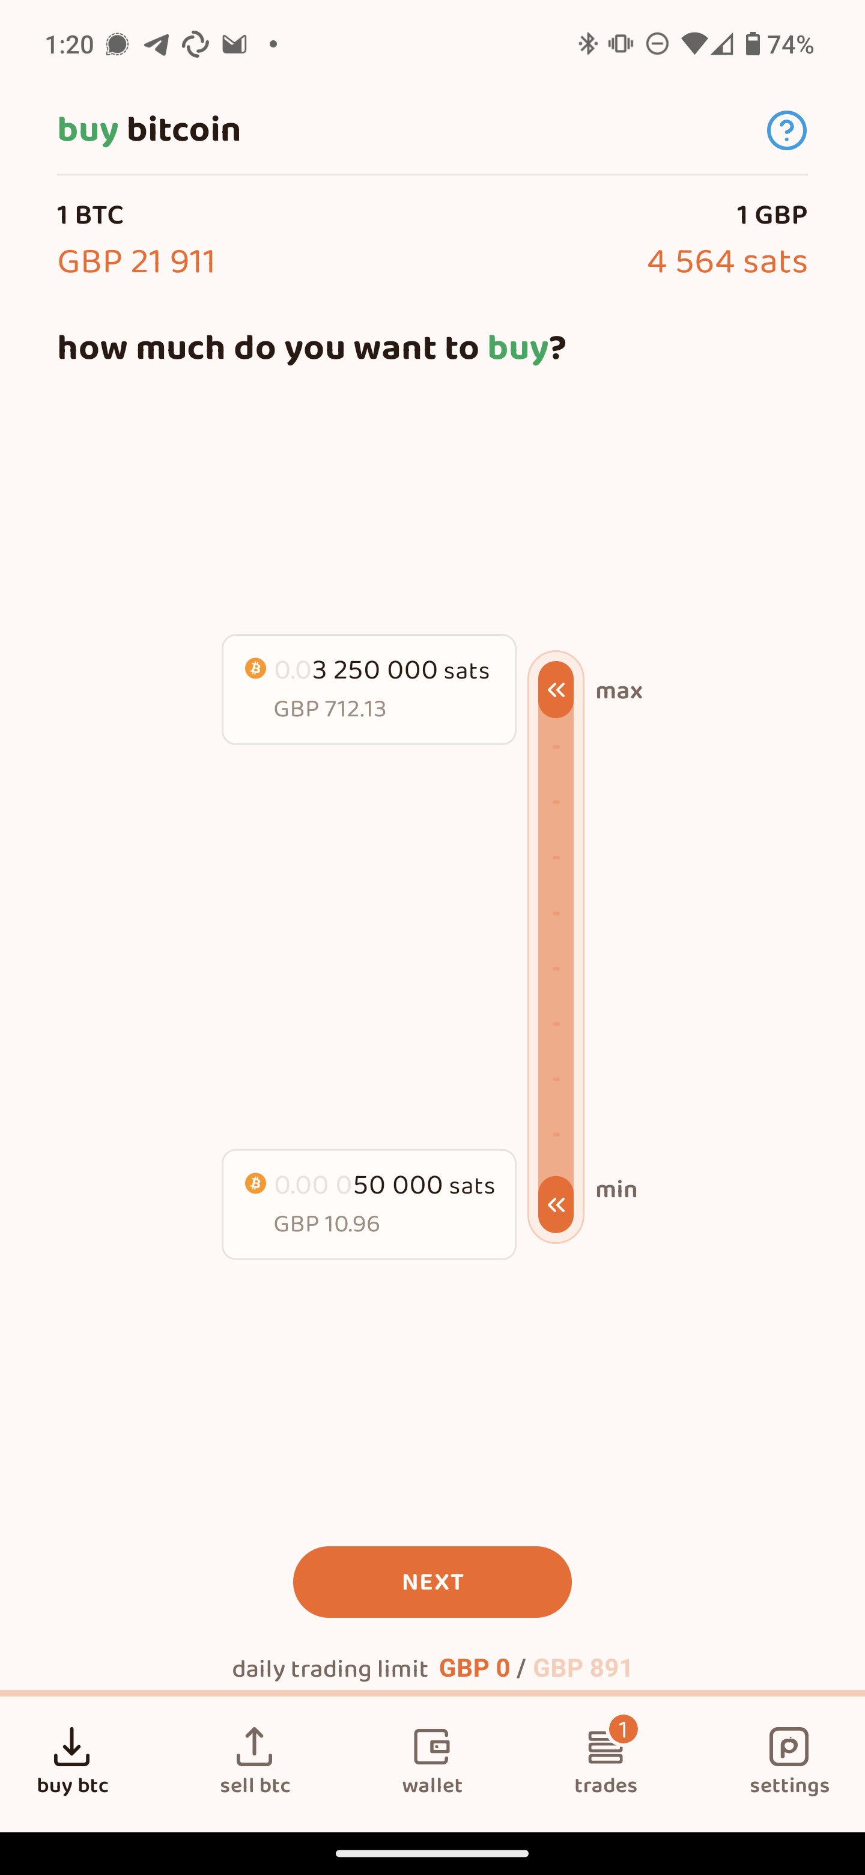
Task: Tap the 4 564 sats rate
Action: (727, 262)
